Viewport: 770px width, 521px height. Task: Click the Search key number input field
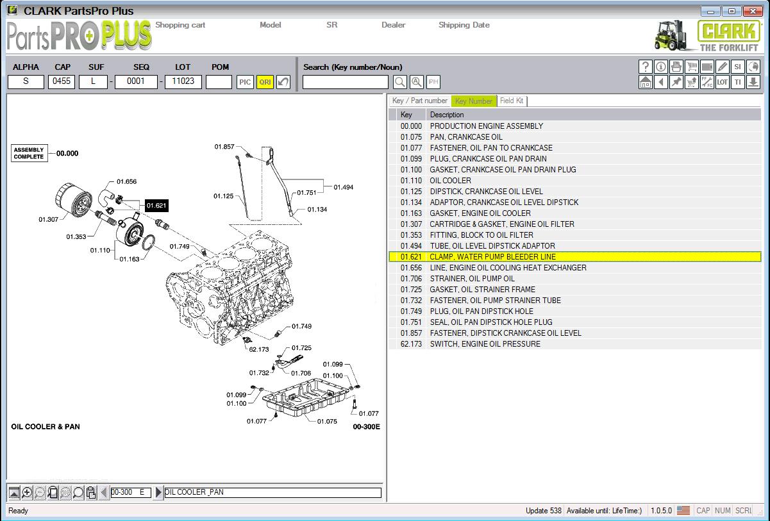point(346,82)
